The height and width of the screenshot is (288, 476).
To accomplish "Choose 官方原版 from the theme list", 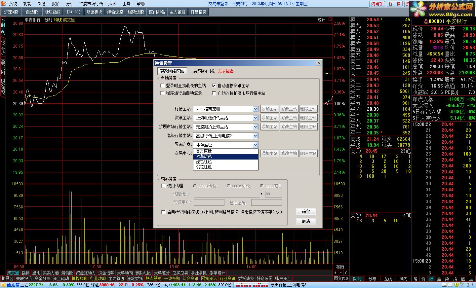I will 225,151.
